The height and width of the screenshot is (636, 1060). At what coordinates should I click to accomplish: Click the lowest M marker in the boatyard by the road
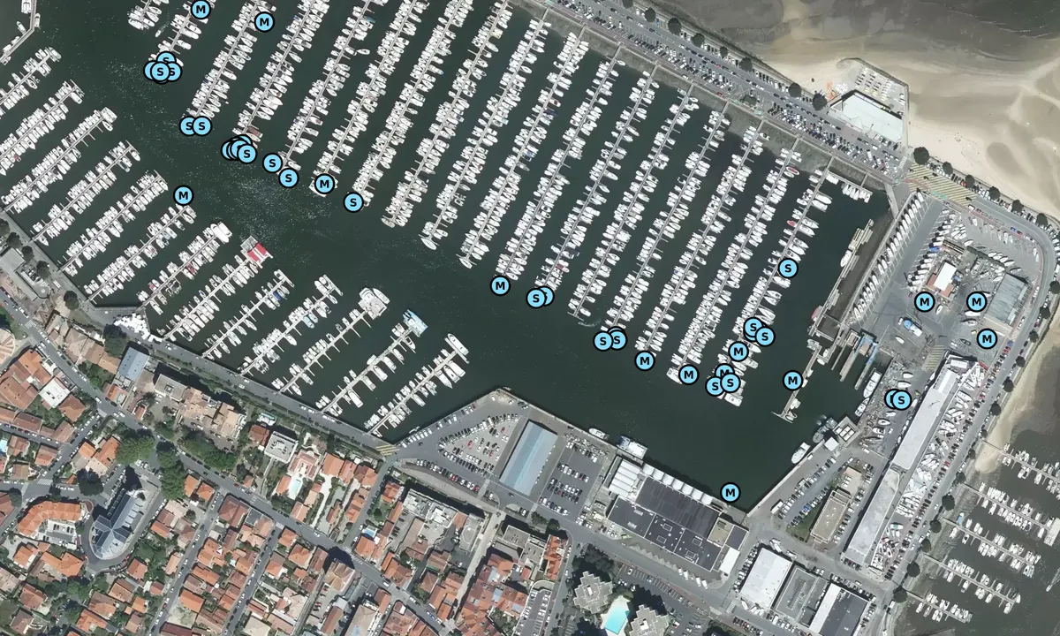click(x=987, y=337)
